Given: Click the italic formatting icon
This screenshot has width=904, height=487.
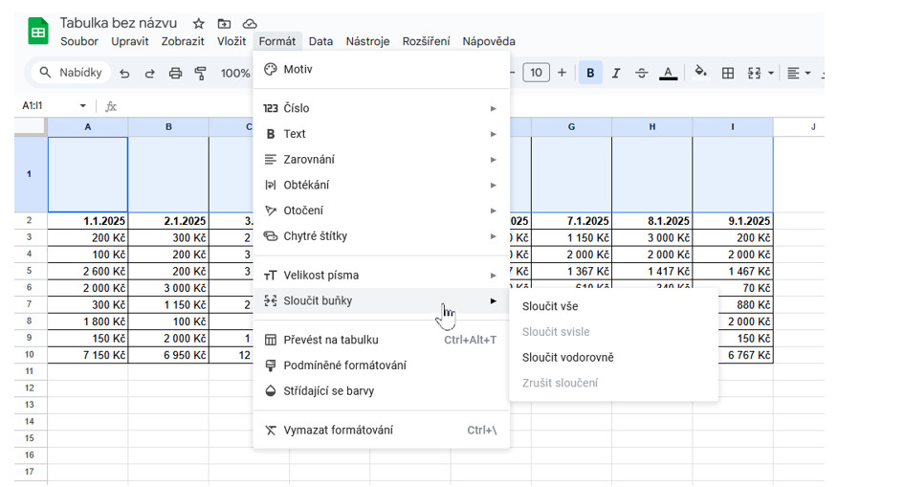Looking at the screenshot, I should pos(616,73).
